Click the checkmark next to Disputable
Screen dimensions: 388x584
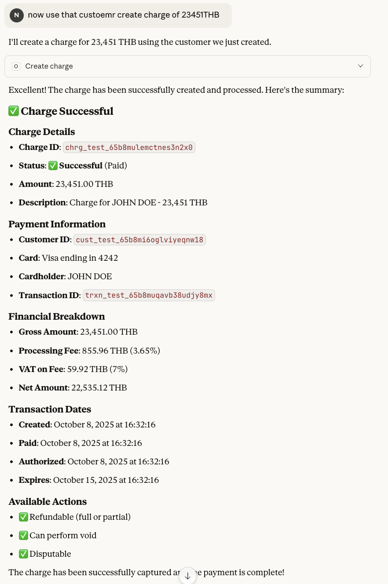pos(24,554)
